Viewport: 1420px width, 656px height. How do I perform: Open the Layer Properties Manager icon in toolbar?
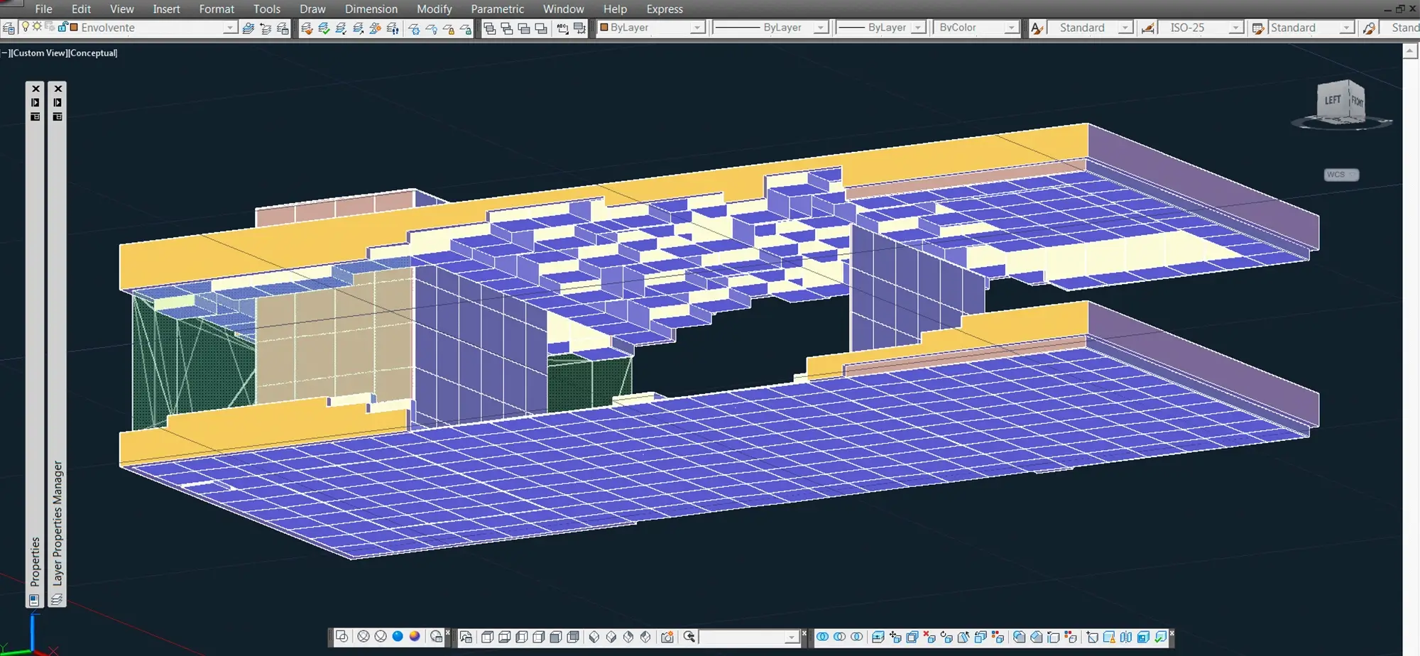9,28
